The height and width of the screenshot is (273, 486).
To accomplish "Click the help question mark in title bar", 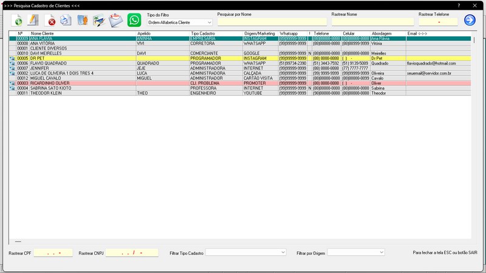I will coord(459,5).
